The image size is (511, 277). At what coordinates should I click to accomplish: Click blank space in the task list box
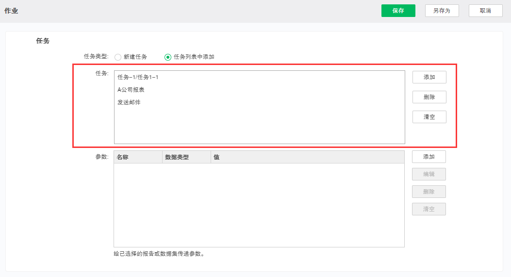click(x=259, y=126)
